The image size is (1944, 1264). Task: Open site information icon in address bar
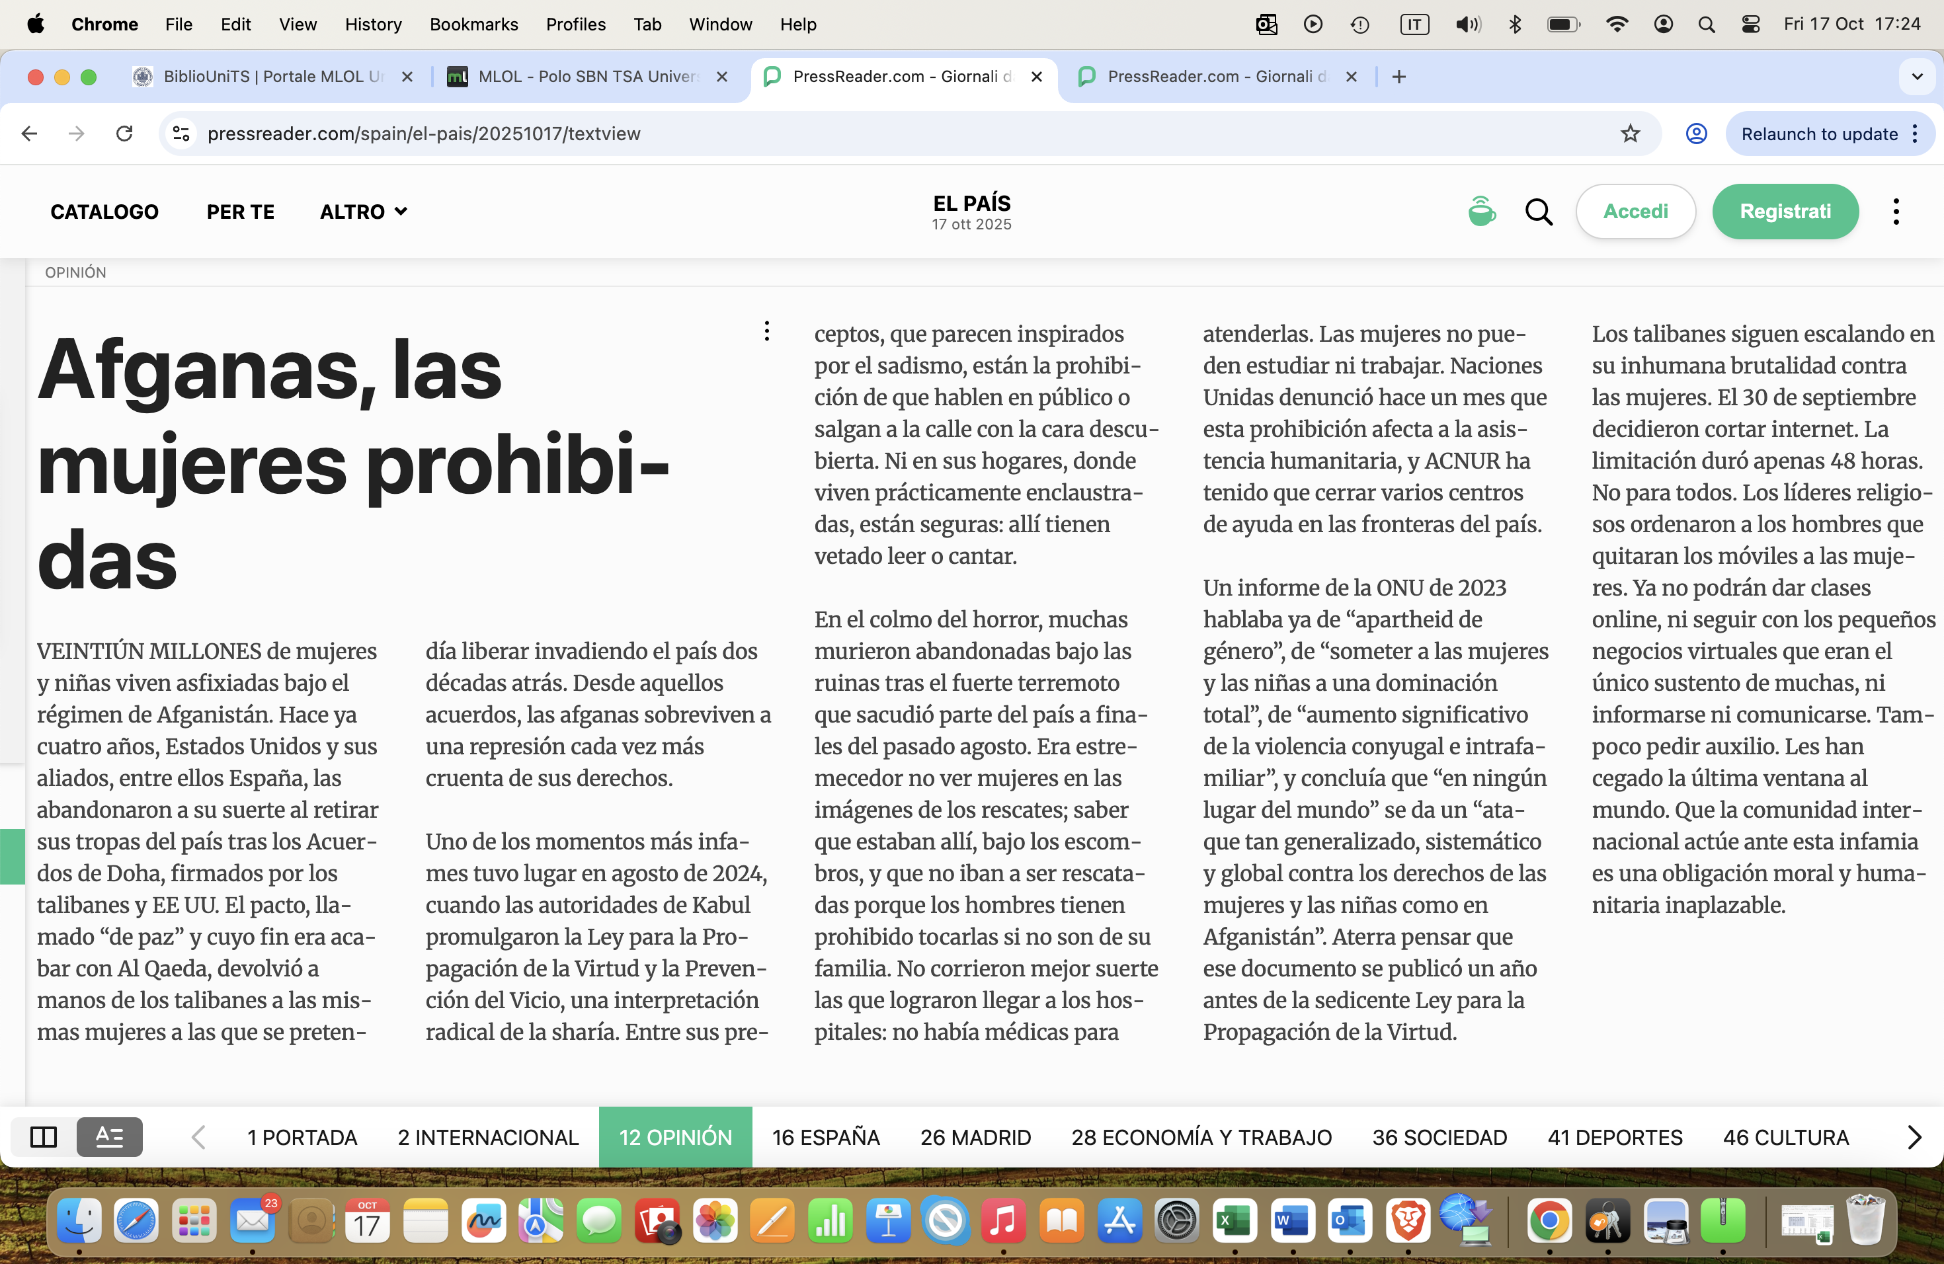(181, 134)
